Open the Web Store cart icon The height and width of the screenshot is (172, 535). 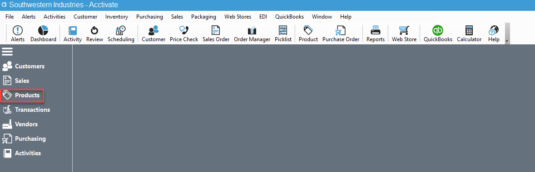point(404,34)
